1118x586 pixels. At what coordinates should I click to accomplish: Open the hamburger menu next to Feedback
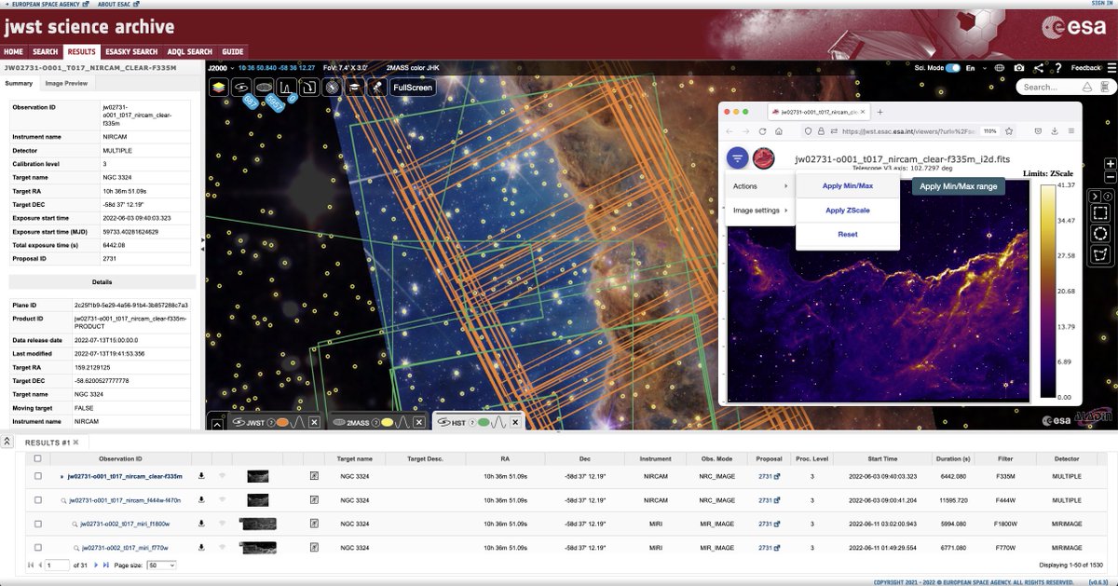(x=1111, y=68)
